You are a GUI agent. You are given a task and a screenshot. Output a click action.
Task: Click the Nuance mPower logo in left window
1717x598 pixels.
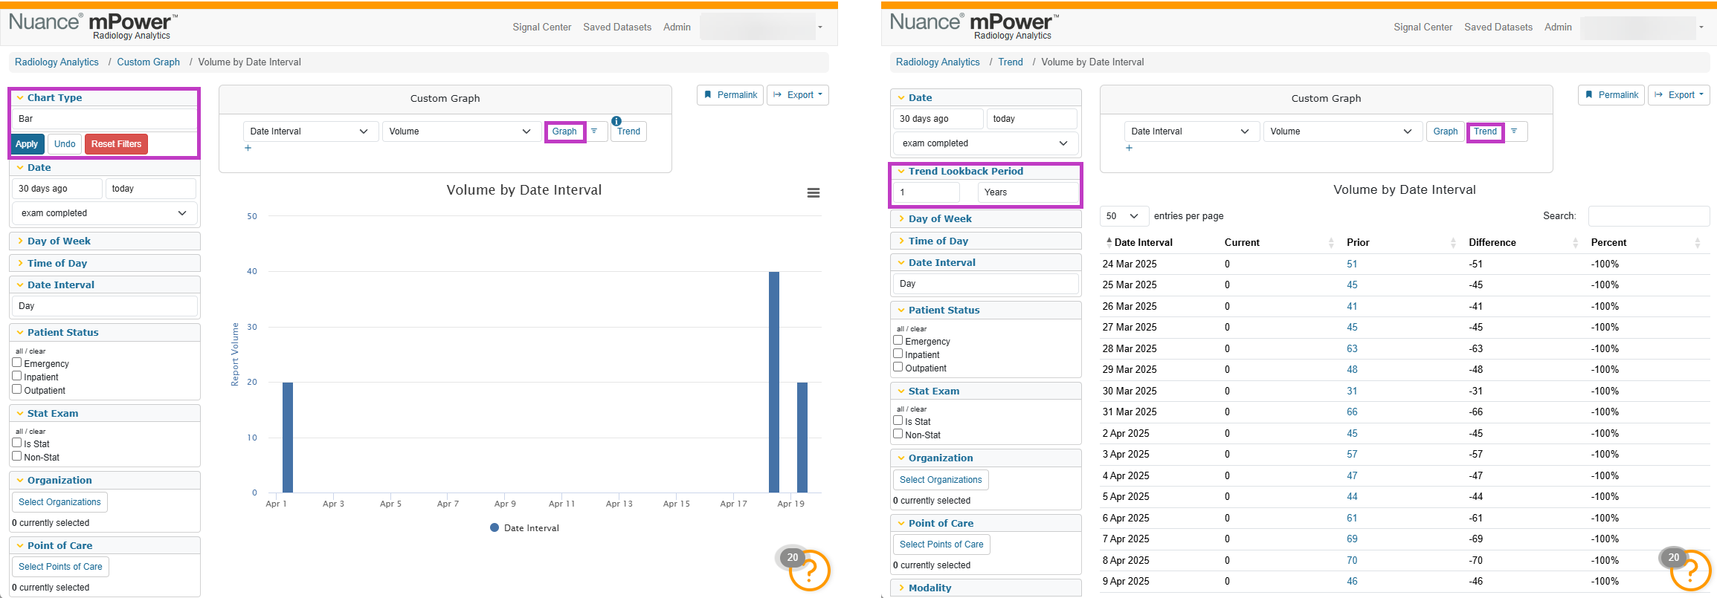[x=94, y=25]
